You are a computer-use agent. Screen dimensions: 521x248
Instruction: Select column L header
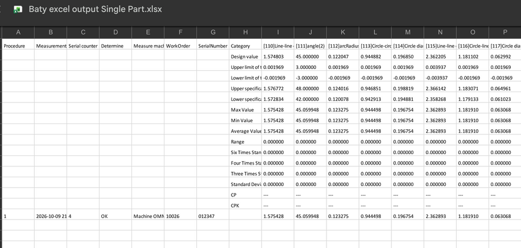click(375, 32)
